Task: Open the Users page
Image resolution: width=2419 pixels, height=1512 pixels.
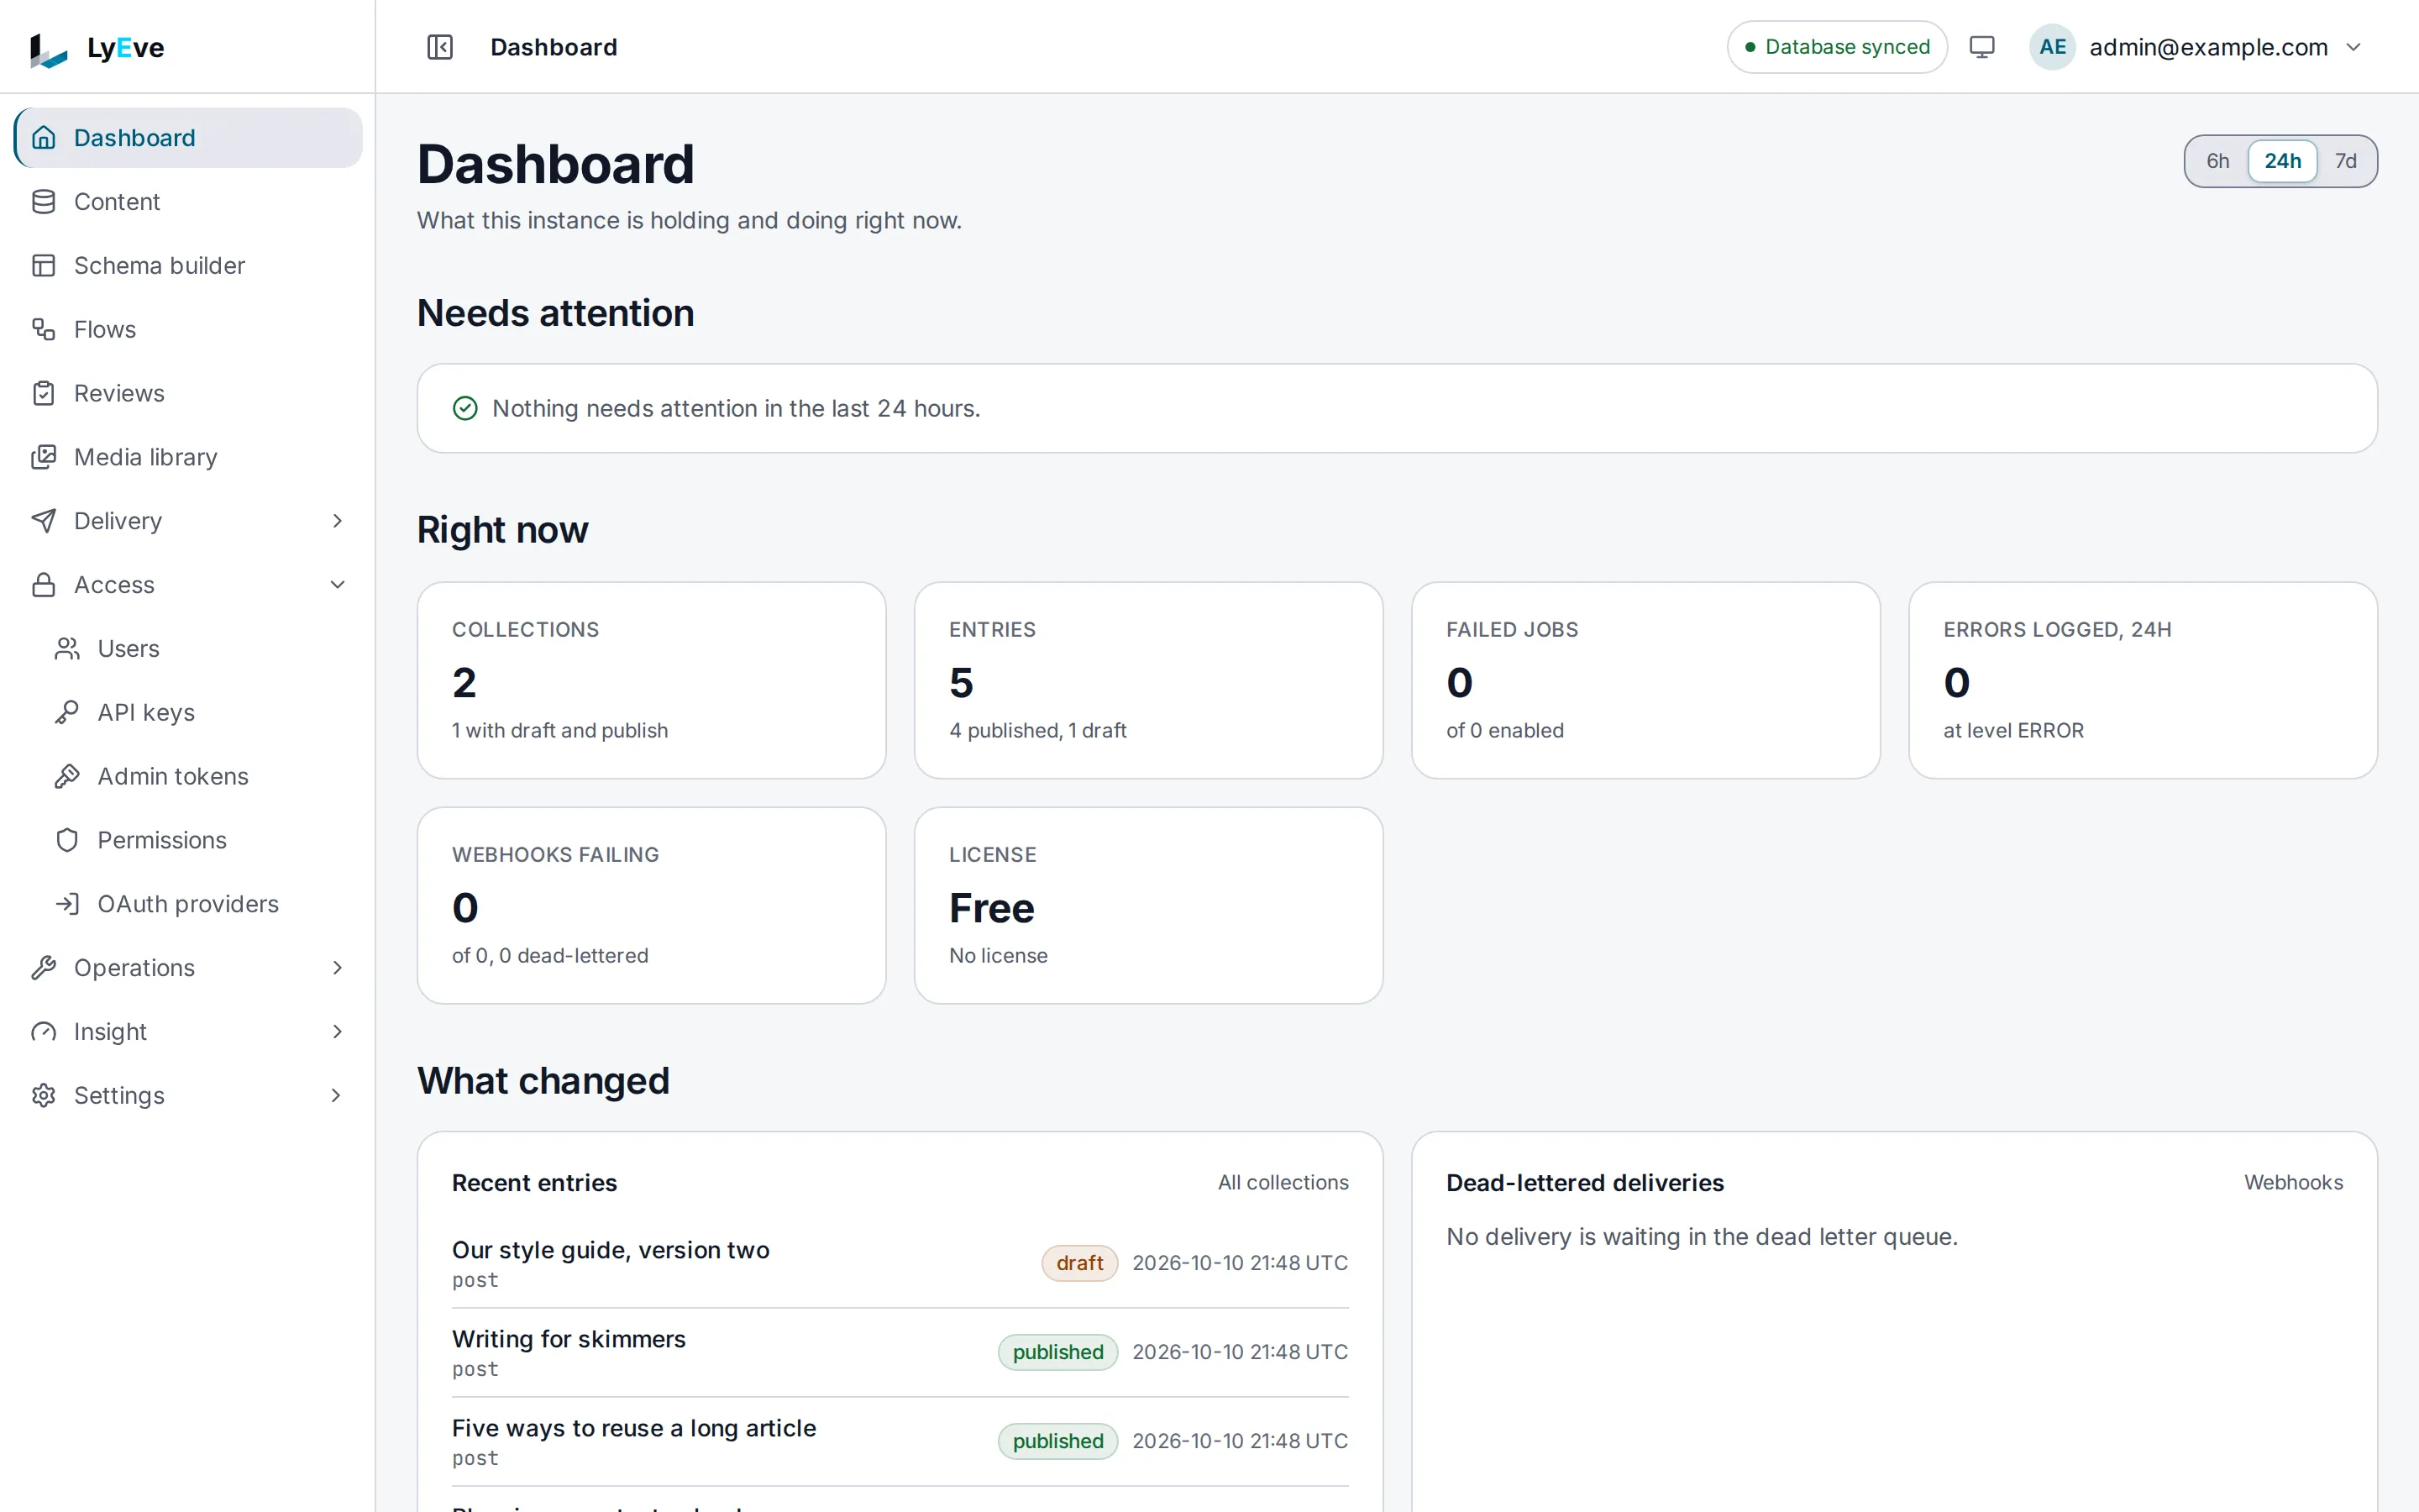Action: click(200, 649)
